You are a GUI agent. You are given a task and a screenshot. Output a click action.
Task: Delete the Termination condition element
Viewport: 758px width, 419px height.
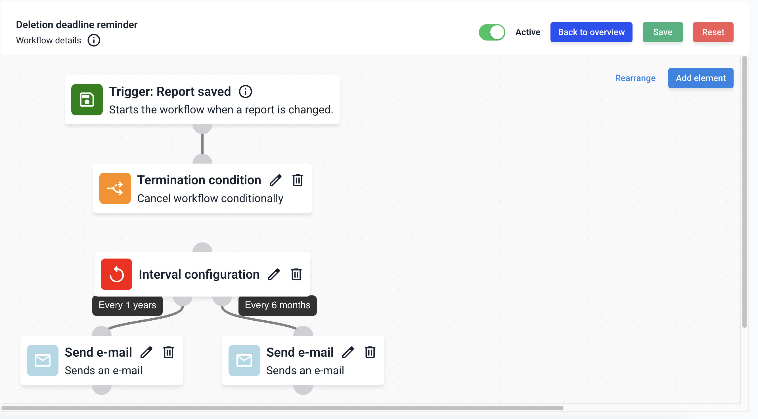298,180
